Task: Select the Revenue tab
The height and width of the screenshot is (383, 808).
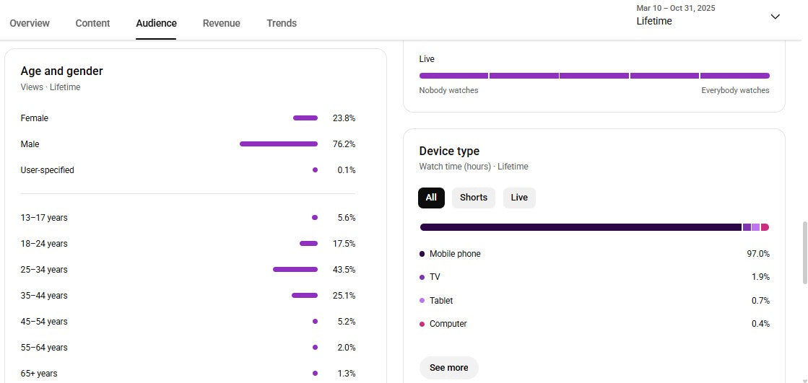Action: point(221,23)
